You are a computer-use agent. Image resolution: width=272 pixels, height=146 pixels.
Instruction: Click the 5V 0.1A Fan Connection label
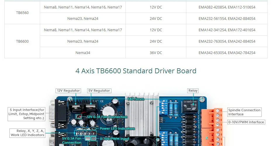(72, 140)
